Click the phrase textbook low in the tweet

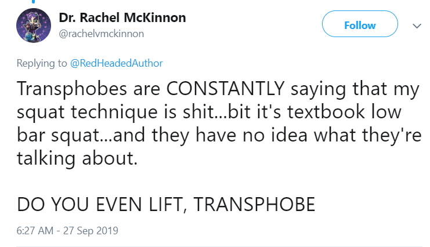pos(344,111)
